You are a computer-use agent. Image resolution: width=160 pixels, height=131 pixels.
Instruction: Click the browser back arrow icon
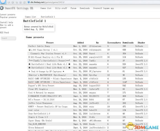pyautogui.click(x=9, y=2)
